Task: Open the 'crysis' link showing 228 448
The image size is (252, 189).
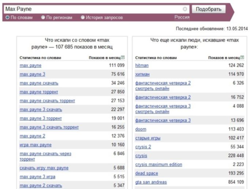Action: [x=141, y=156]
